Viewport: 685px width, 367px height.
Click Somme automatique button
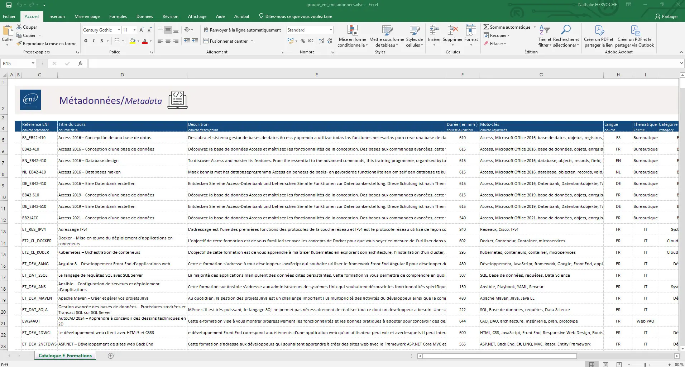509,27
